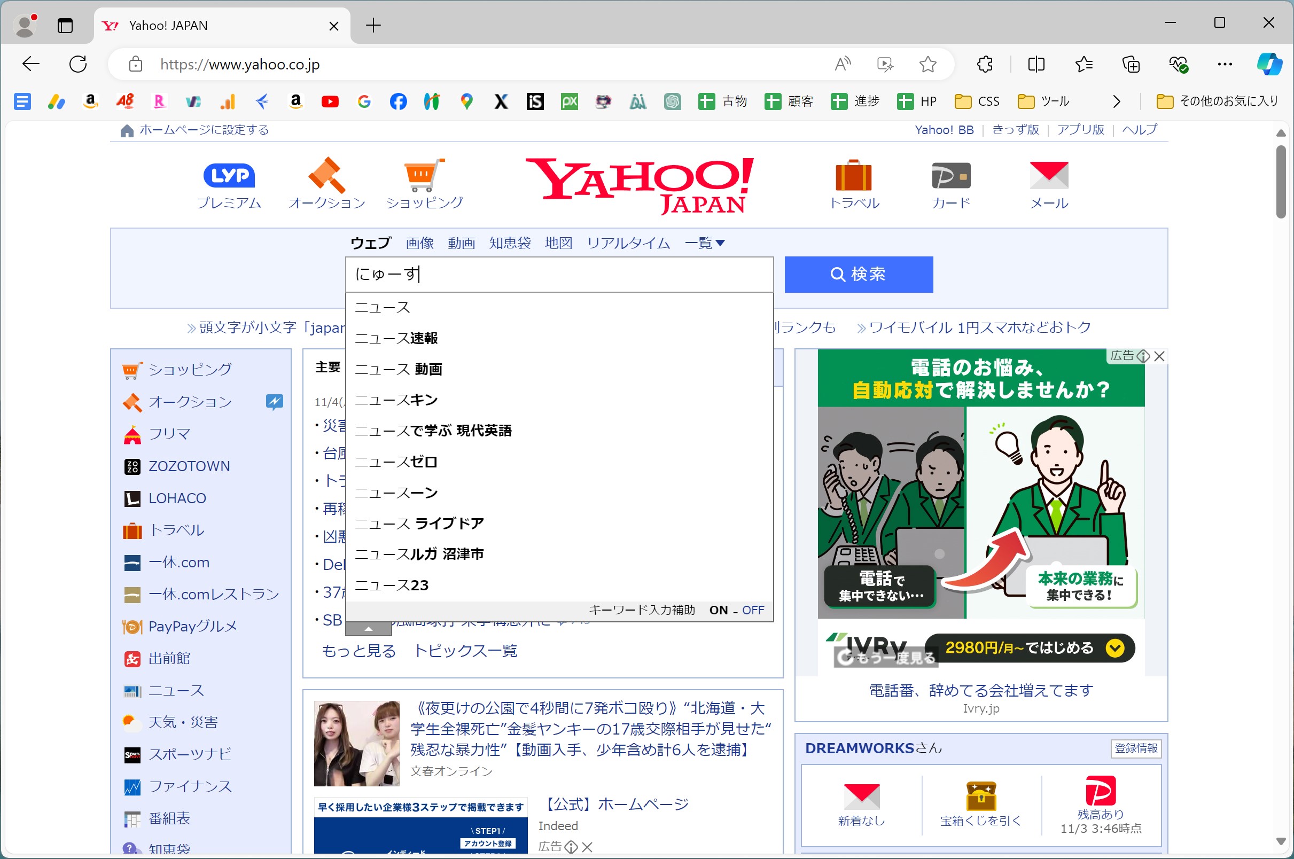Select ZOZOTOWN in the left sidebar
Image resolution: width=1294 pixels, height=859 pixels.
coord(189,466)
